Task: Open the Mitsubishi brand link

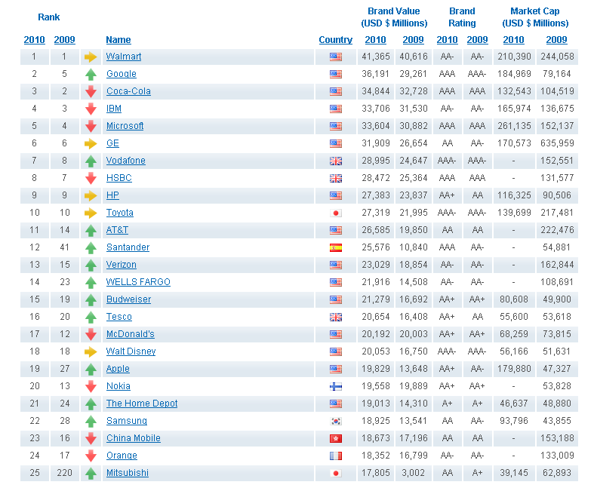Action: point(127,473)
